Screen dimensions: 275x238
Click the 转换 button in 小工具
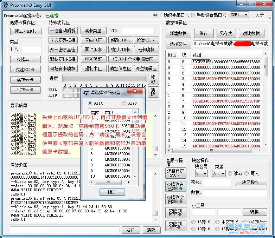pos(255,212)
